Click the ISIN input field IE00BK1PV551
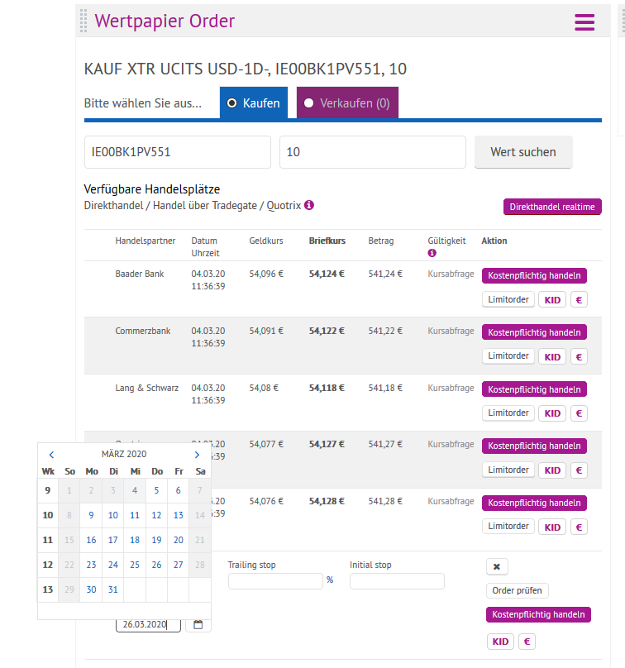The image size is (625, 668). click(x=177, y=152)
